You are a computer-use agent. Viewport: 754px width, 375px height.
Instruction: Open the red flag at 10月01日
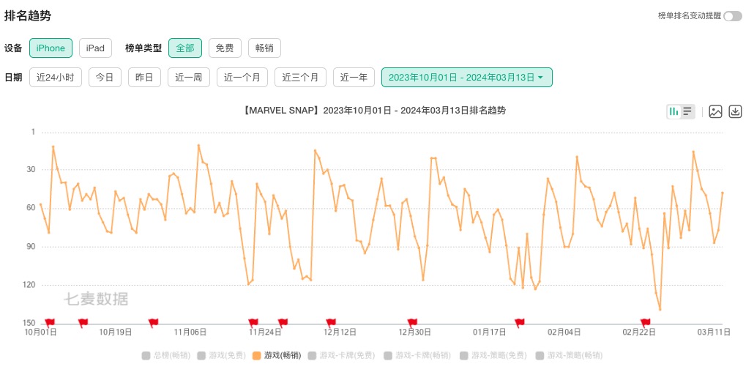point(50,322)
